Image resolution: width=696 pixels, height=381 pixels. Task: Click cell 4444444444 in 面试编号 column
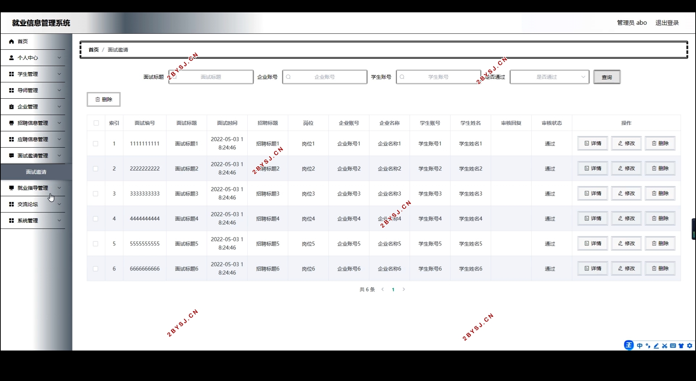(x=145, y=219)
